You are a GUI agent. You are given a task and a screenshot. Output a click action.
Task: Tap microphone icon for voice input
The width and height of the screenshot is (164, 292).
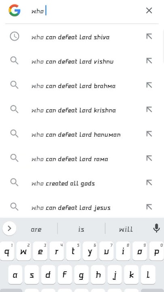pos(157,228)
